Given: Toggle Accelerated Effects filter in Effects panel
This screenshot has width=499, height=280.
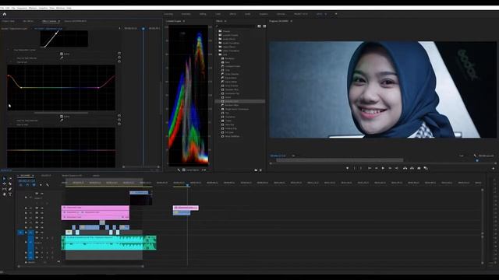Looking at the screenshot, I should 259,26.
